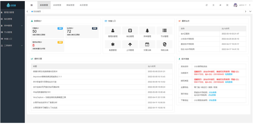
Task: Open the 角色管理 quick entry icon
Action: [x=130, y=31]
